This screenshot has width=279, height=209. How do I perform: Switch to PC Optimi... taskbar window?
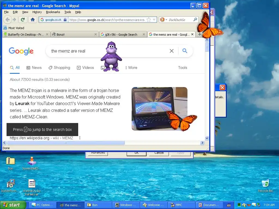coord(42,205)
